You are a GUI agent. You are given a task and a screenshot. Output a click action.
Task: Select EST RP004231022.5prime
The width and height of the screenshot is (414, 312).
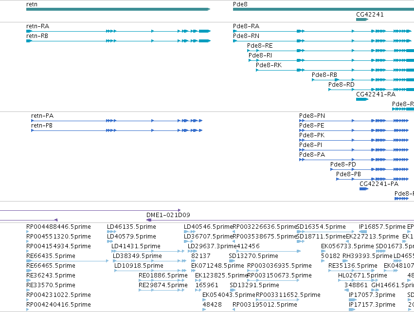pyautogui.click(x=58, y=295)
